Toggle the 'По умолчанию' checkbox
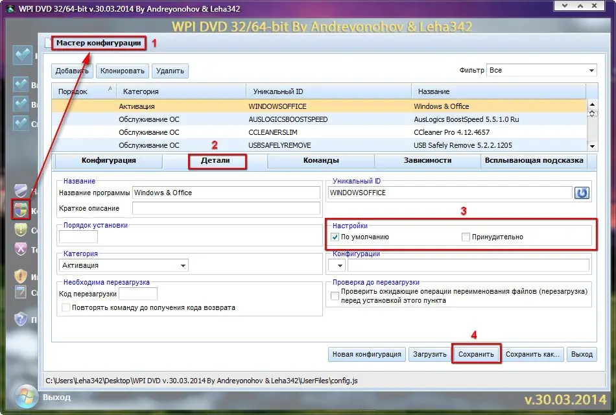Image resolution: width=616 pixels, height=415 pixels. (x=335, y=237)
